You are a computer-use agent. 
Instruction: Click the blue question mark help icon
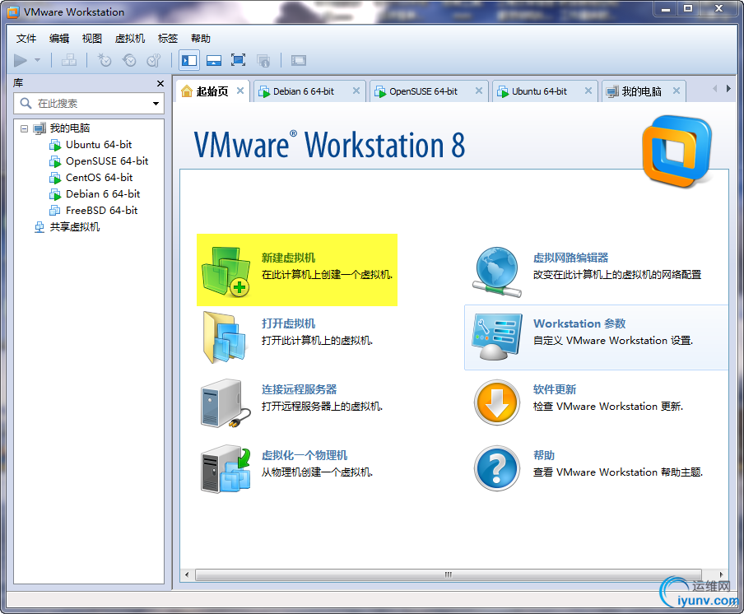497,469
